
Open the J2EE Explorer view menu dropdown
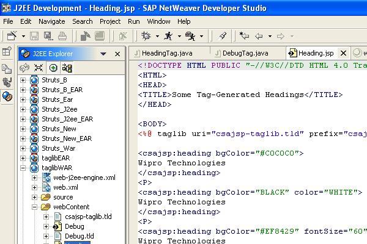(x=103, y=54)
